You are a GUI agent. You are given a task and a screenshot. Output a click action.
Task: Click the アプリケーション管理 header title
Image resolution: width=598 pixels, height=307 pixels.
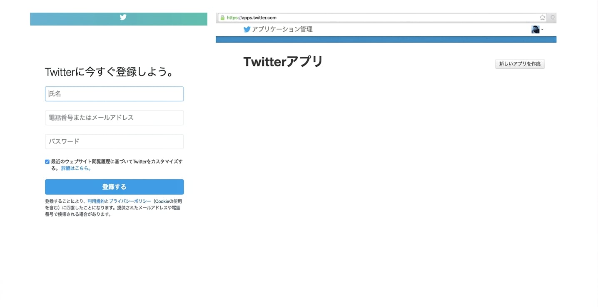[x=282, y=29]
